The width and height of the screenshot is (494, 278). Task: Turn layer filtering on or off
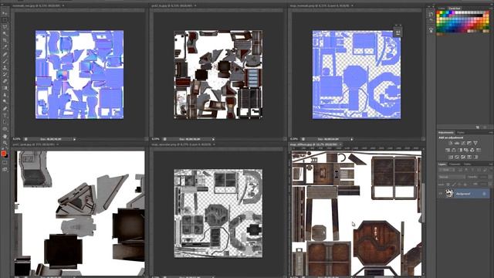pos(491,170)
